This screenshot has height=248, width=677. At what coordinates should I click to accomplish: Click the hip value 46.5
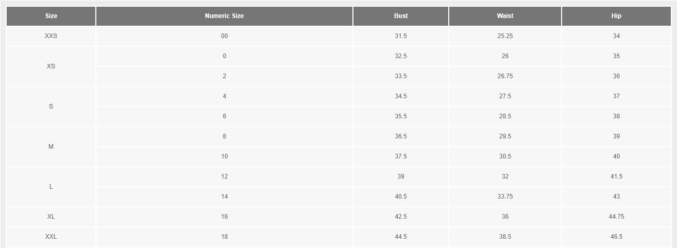pyautogui.click(x=617, y=237)
